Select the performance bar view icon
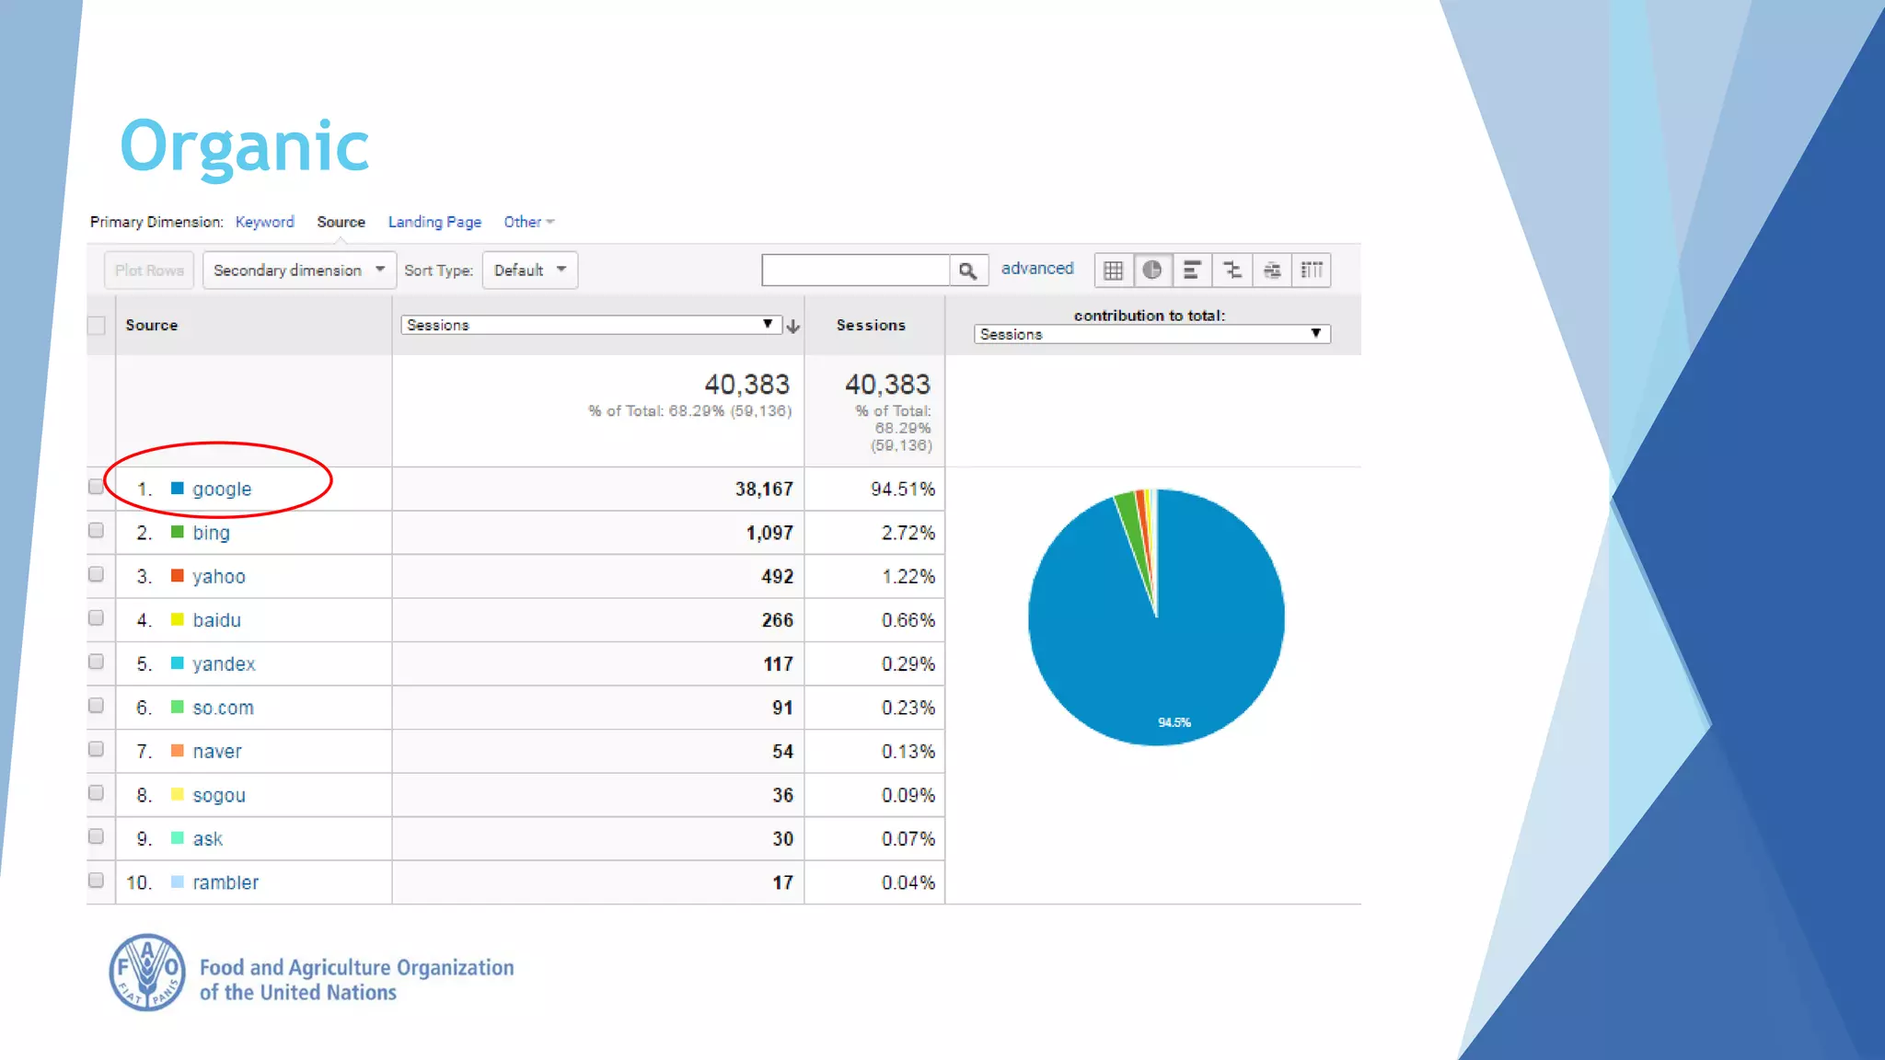1885x1060 pixels. 1192,271
